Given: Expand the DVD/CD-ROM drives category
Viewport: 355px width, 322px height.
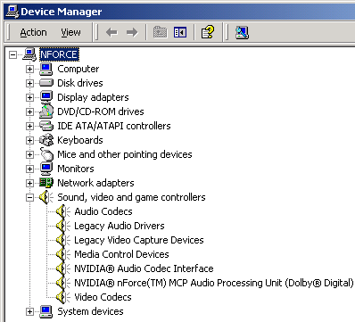Looking at the screenshot, I should coord(29,111).
